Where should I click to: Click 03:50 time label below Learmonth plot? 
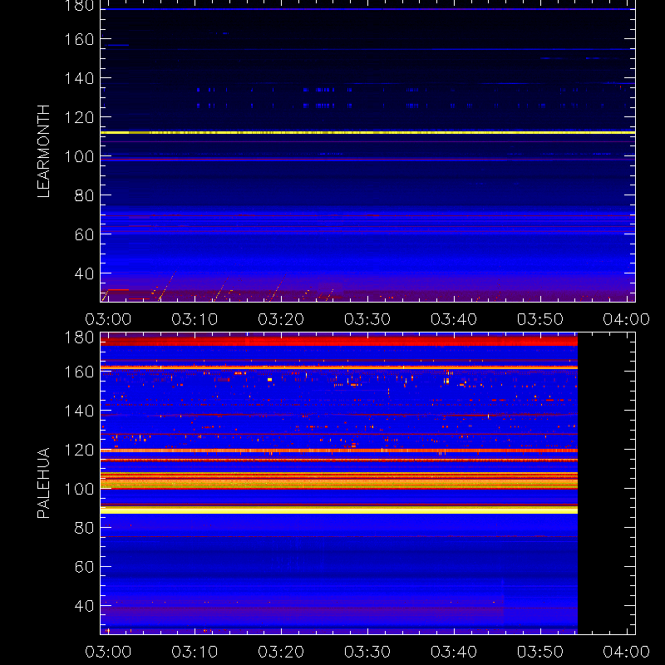pyautogui.click(x=540, y=319)
